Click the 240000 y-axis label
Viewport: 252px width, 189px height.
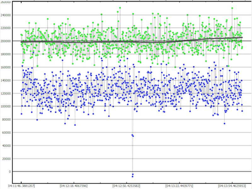point(5,15)
